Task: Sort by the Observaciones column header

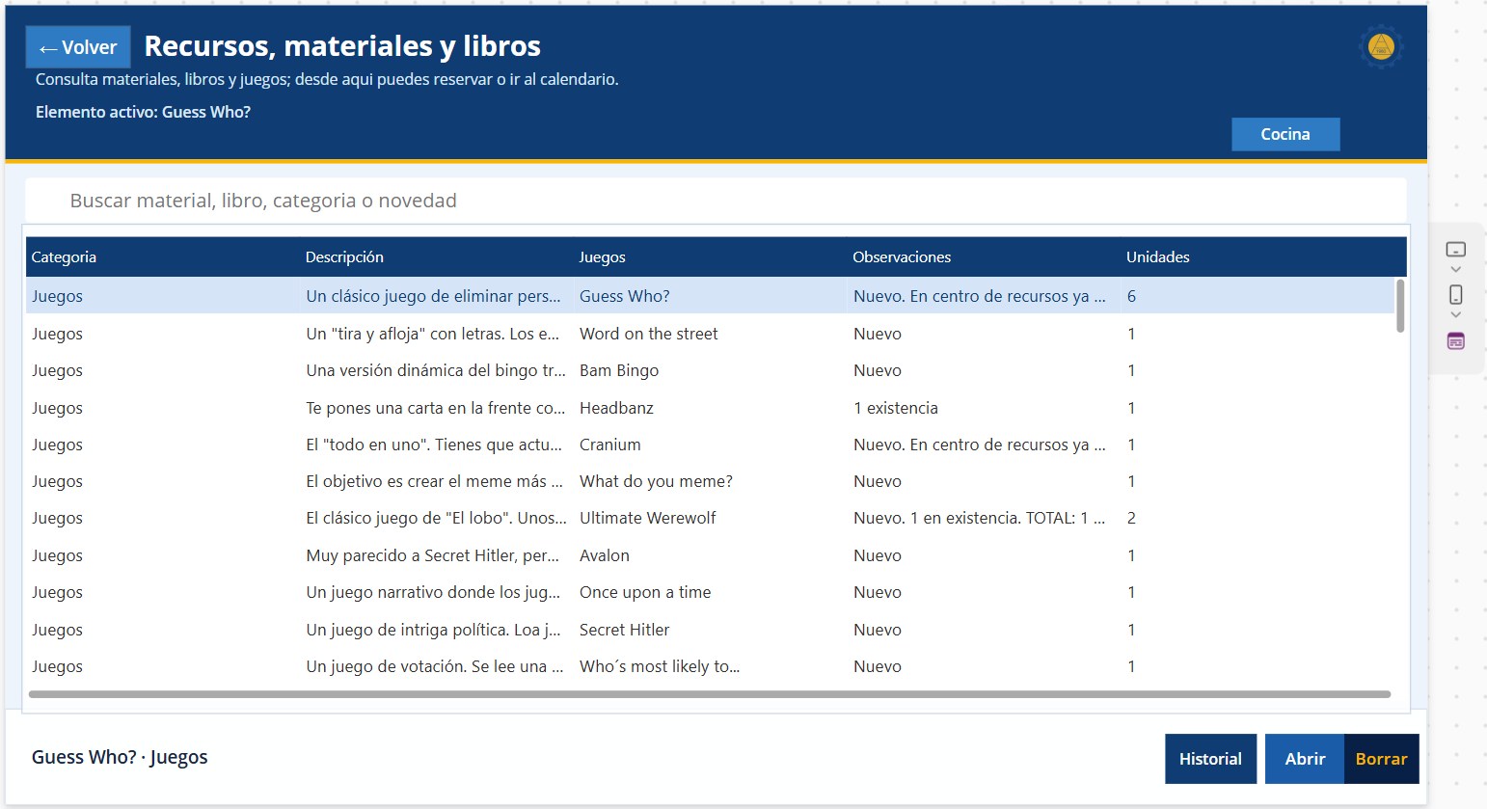Action: point(902,257)
